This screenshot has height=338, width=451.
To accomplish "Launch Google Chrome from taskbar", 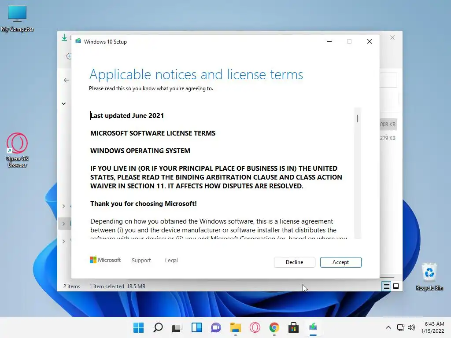I will coord(274,327).
